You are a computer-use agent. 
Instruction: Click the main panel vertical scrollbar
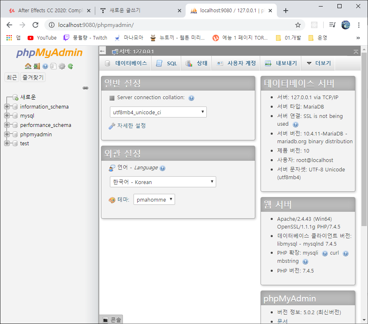point(364,139)
